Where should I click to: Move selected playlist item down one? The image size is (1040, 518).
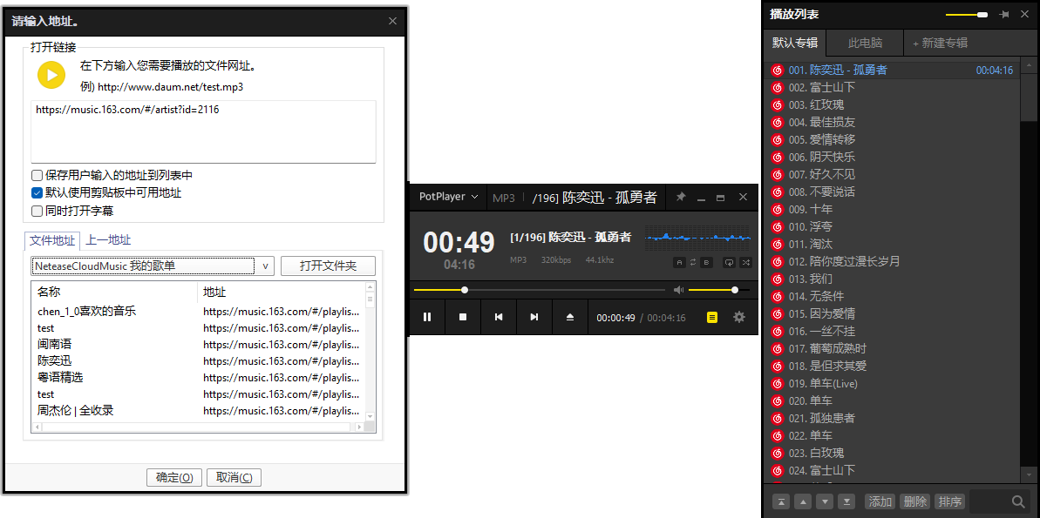coord(825,501)
